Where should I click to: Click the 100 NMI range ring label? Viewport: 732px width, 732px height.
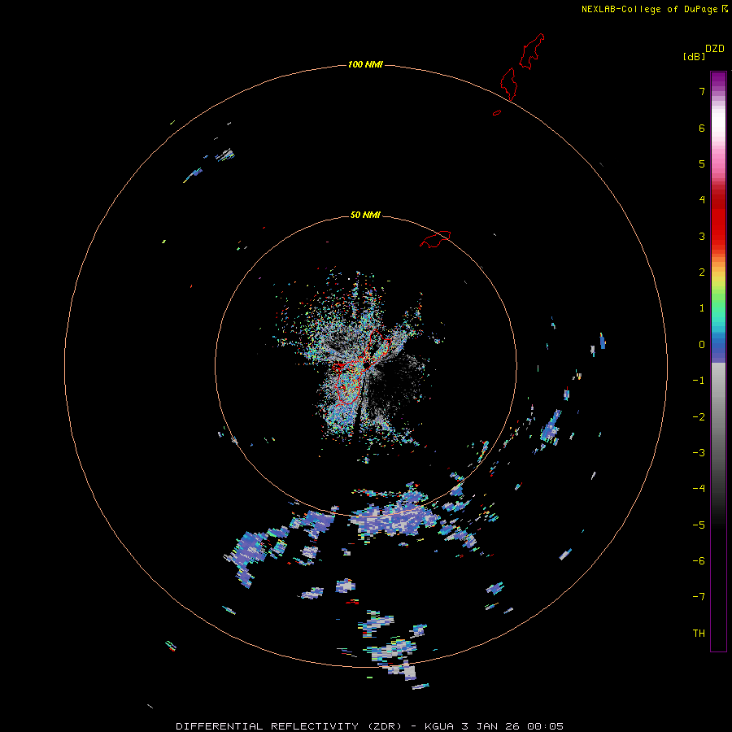[365, 64]
